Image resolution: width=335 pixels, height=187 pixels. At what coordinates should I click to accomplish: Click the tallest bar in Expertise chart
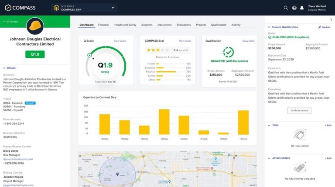pos(164,122)
